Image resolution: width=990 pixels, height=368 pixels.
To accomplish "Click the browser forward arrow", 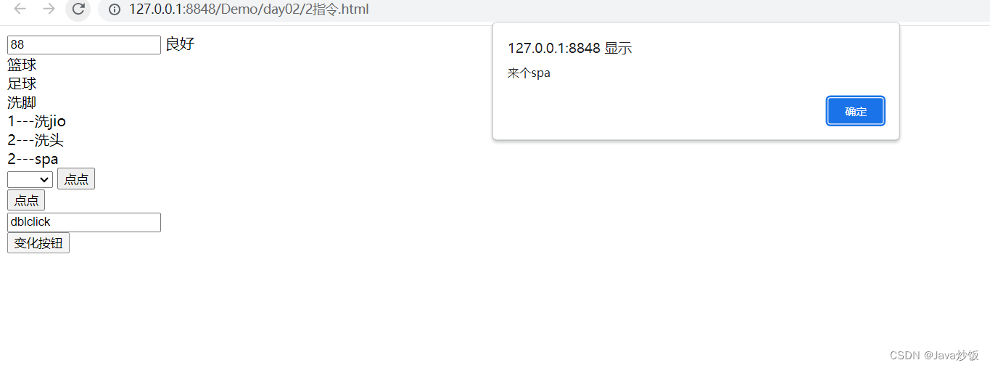I will (49, 9).
